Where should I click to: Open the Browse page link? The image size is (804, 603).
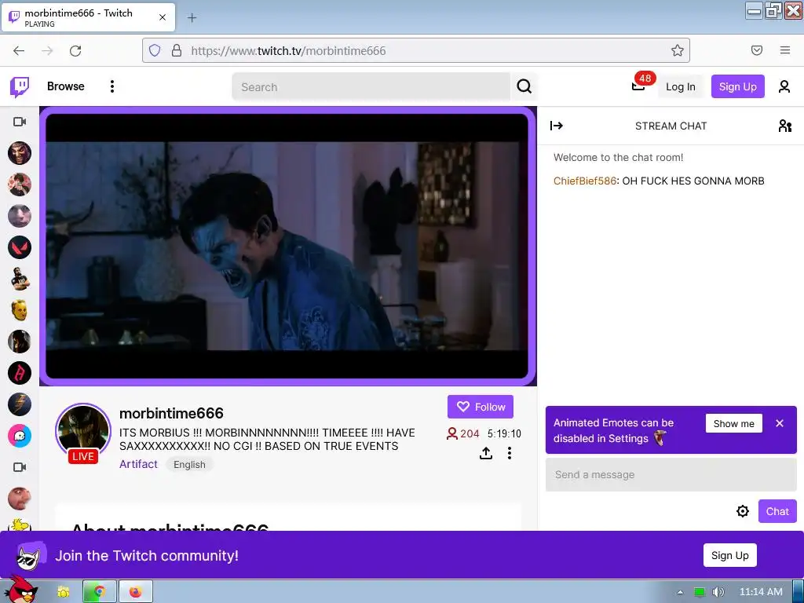click(66, 86)
